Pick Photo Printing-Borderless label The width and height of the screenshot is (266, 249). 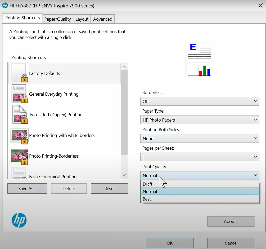click(54, 156)
